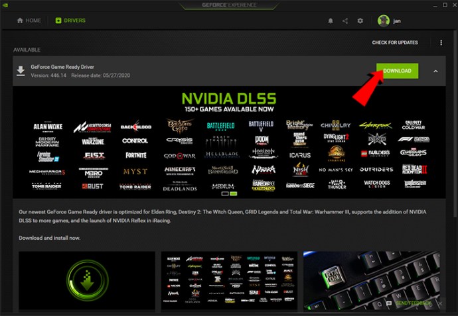Click the Red Dead Redemption II logo
Image resolution: width=458 pixels, height=316 pixels.
click(414, 169)
